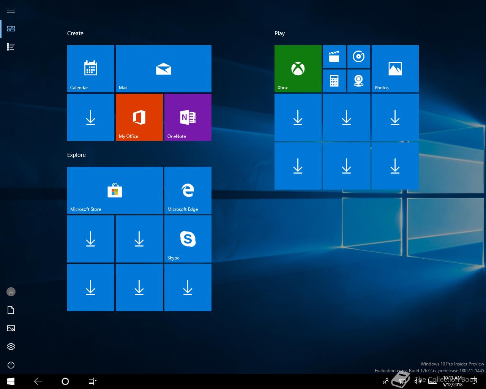
Task: Open the Power options button
Action: (11, 365)
